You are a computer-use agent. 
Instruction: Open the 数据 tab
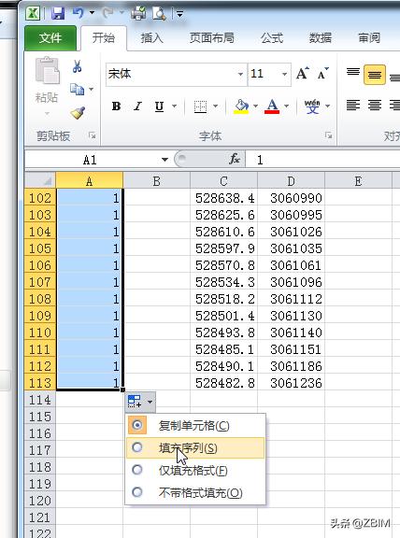pos(321,37)
